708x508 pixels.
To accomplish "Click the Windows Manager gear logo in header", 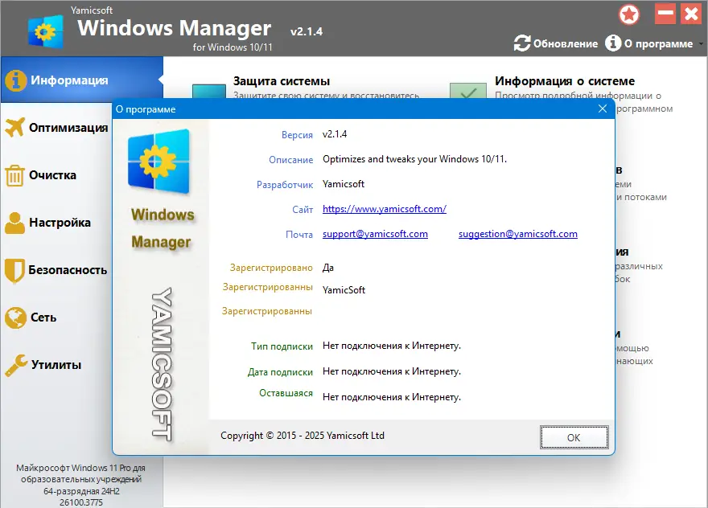I will tap(45, 31).
